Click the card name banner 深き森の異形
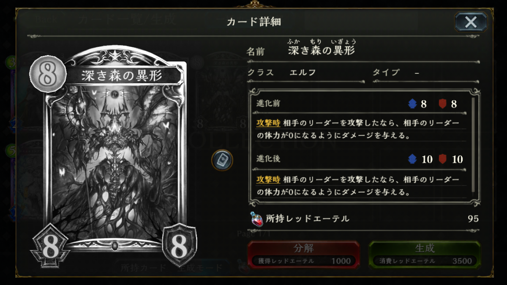507x285 pixels. tap(122, 75)
